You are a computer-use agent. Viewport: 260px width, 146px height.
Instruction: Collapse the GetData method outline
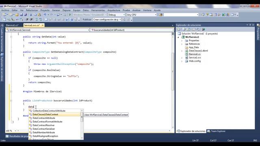[11, 37]
